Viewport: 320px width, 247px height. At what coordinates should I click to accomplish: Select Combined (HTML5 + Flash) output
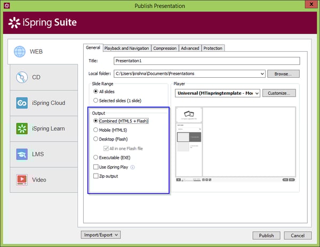pos(95,121)
